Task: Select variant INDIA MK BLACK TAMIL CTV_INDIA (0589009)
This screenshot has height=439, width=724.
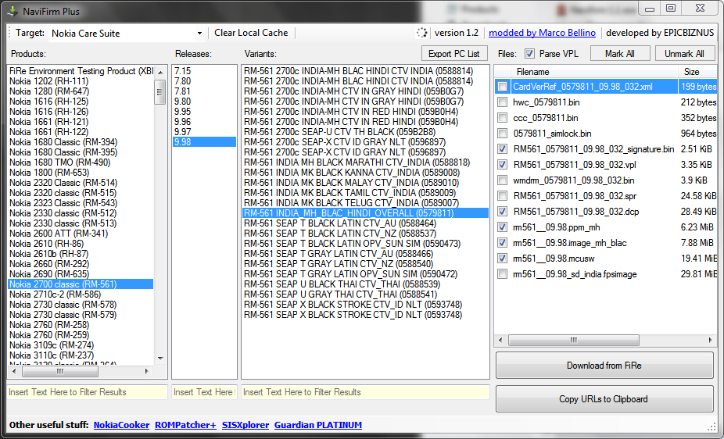Action: pyautogui.click(x=365, y=193)
